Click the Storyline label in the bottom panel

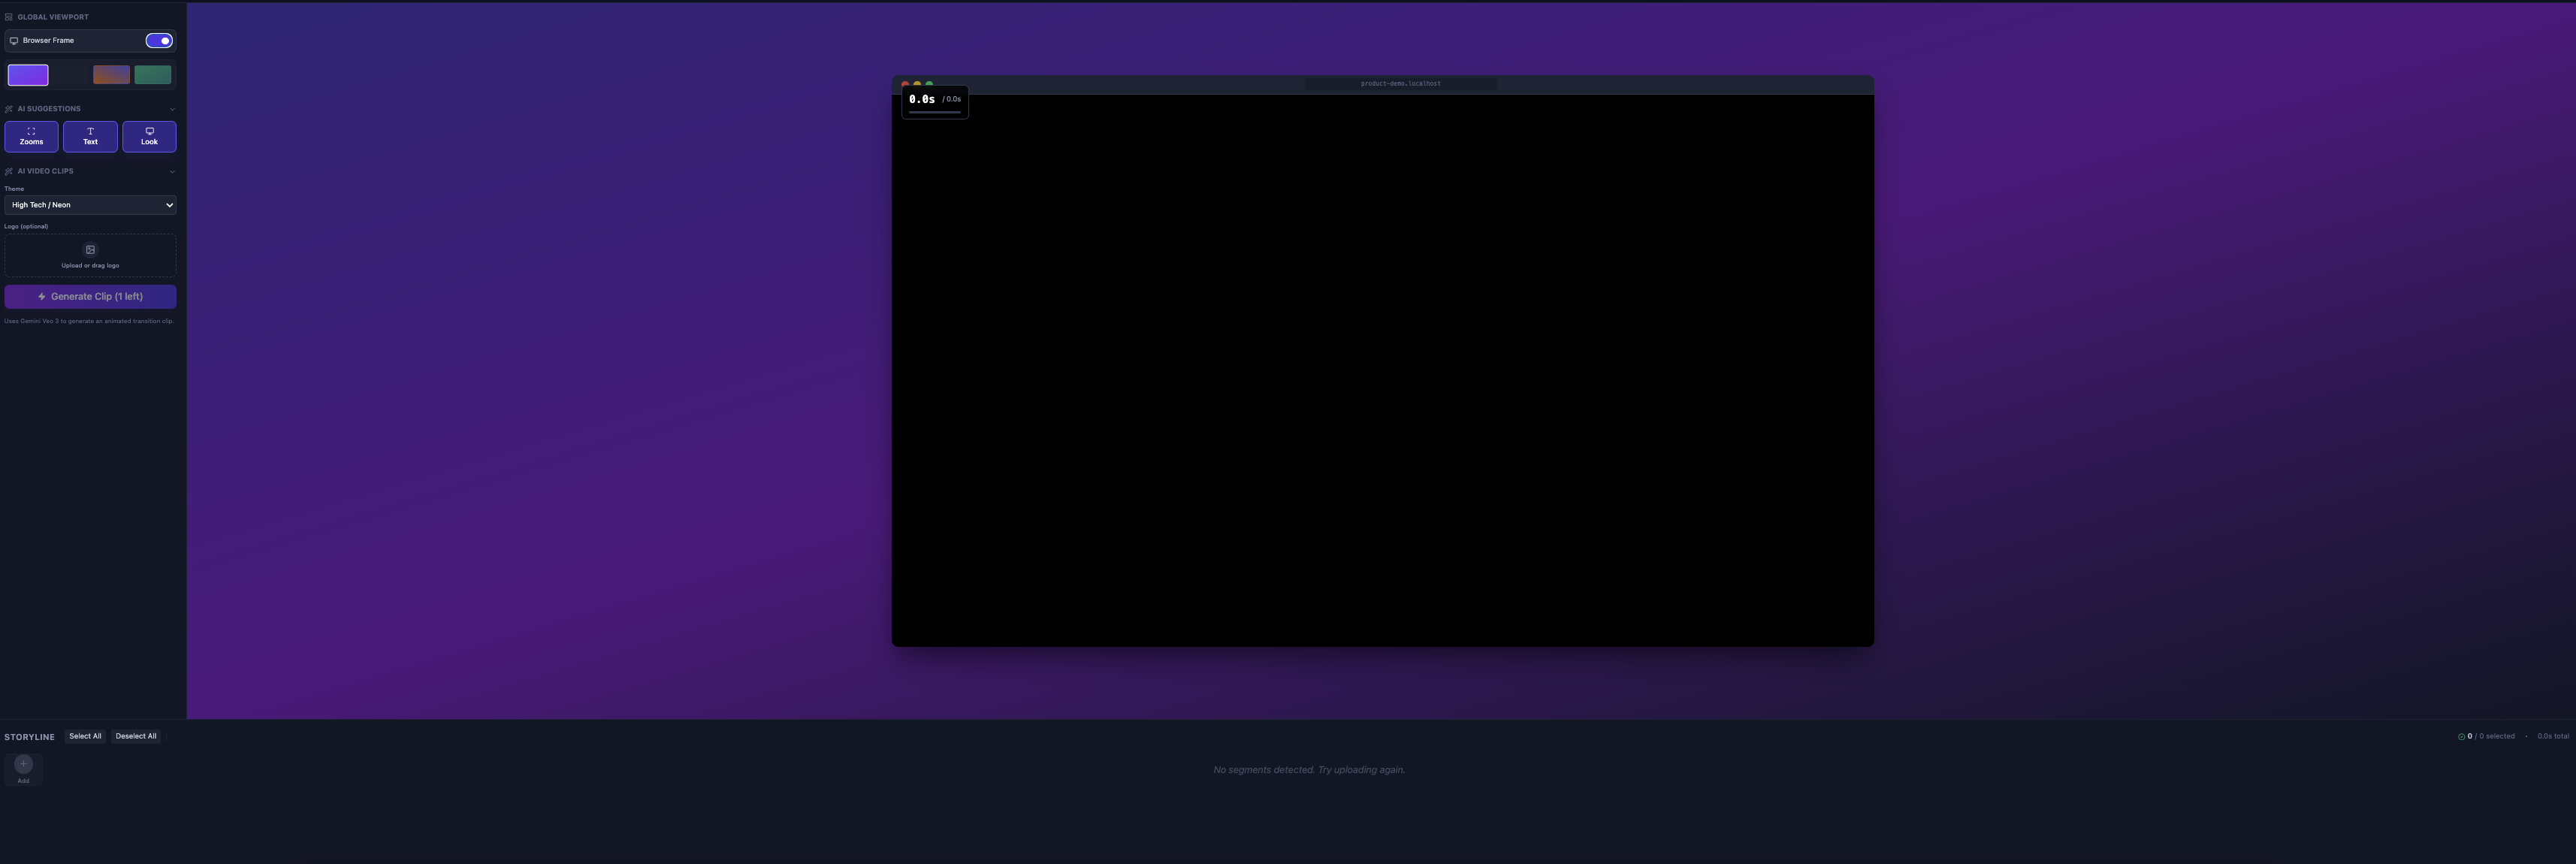[x=29, y=736]
